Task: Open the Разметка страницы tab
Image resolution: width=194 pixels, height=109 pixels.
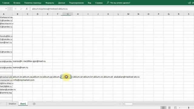Action: pyautogui.click(x=33, y=3)
